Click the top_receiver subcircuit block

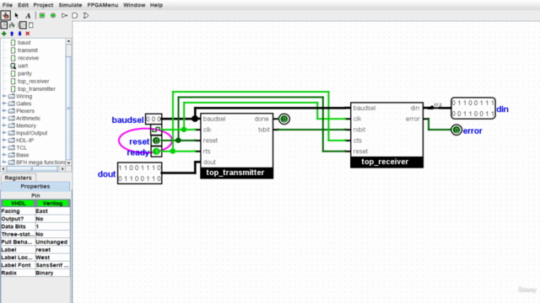pyautogui.click(x=386, y=135)
